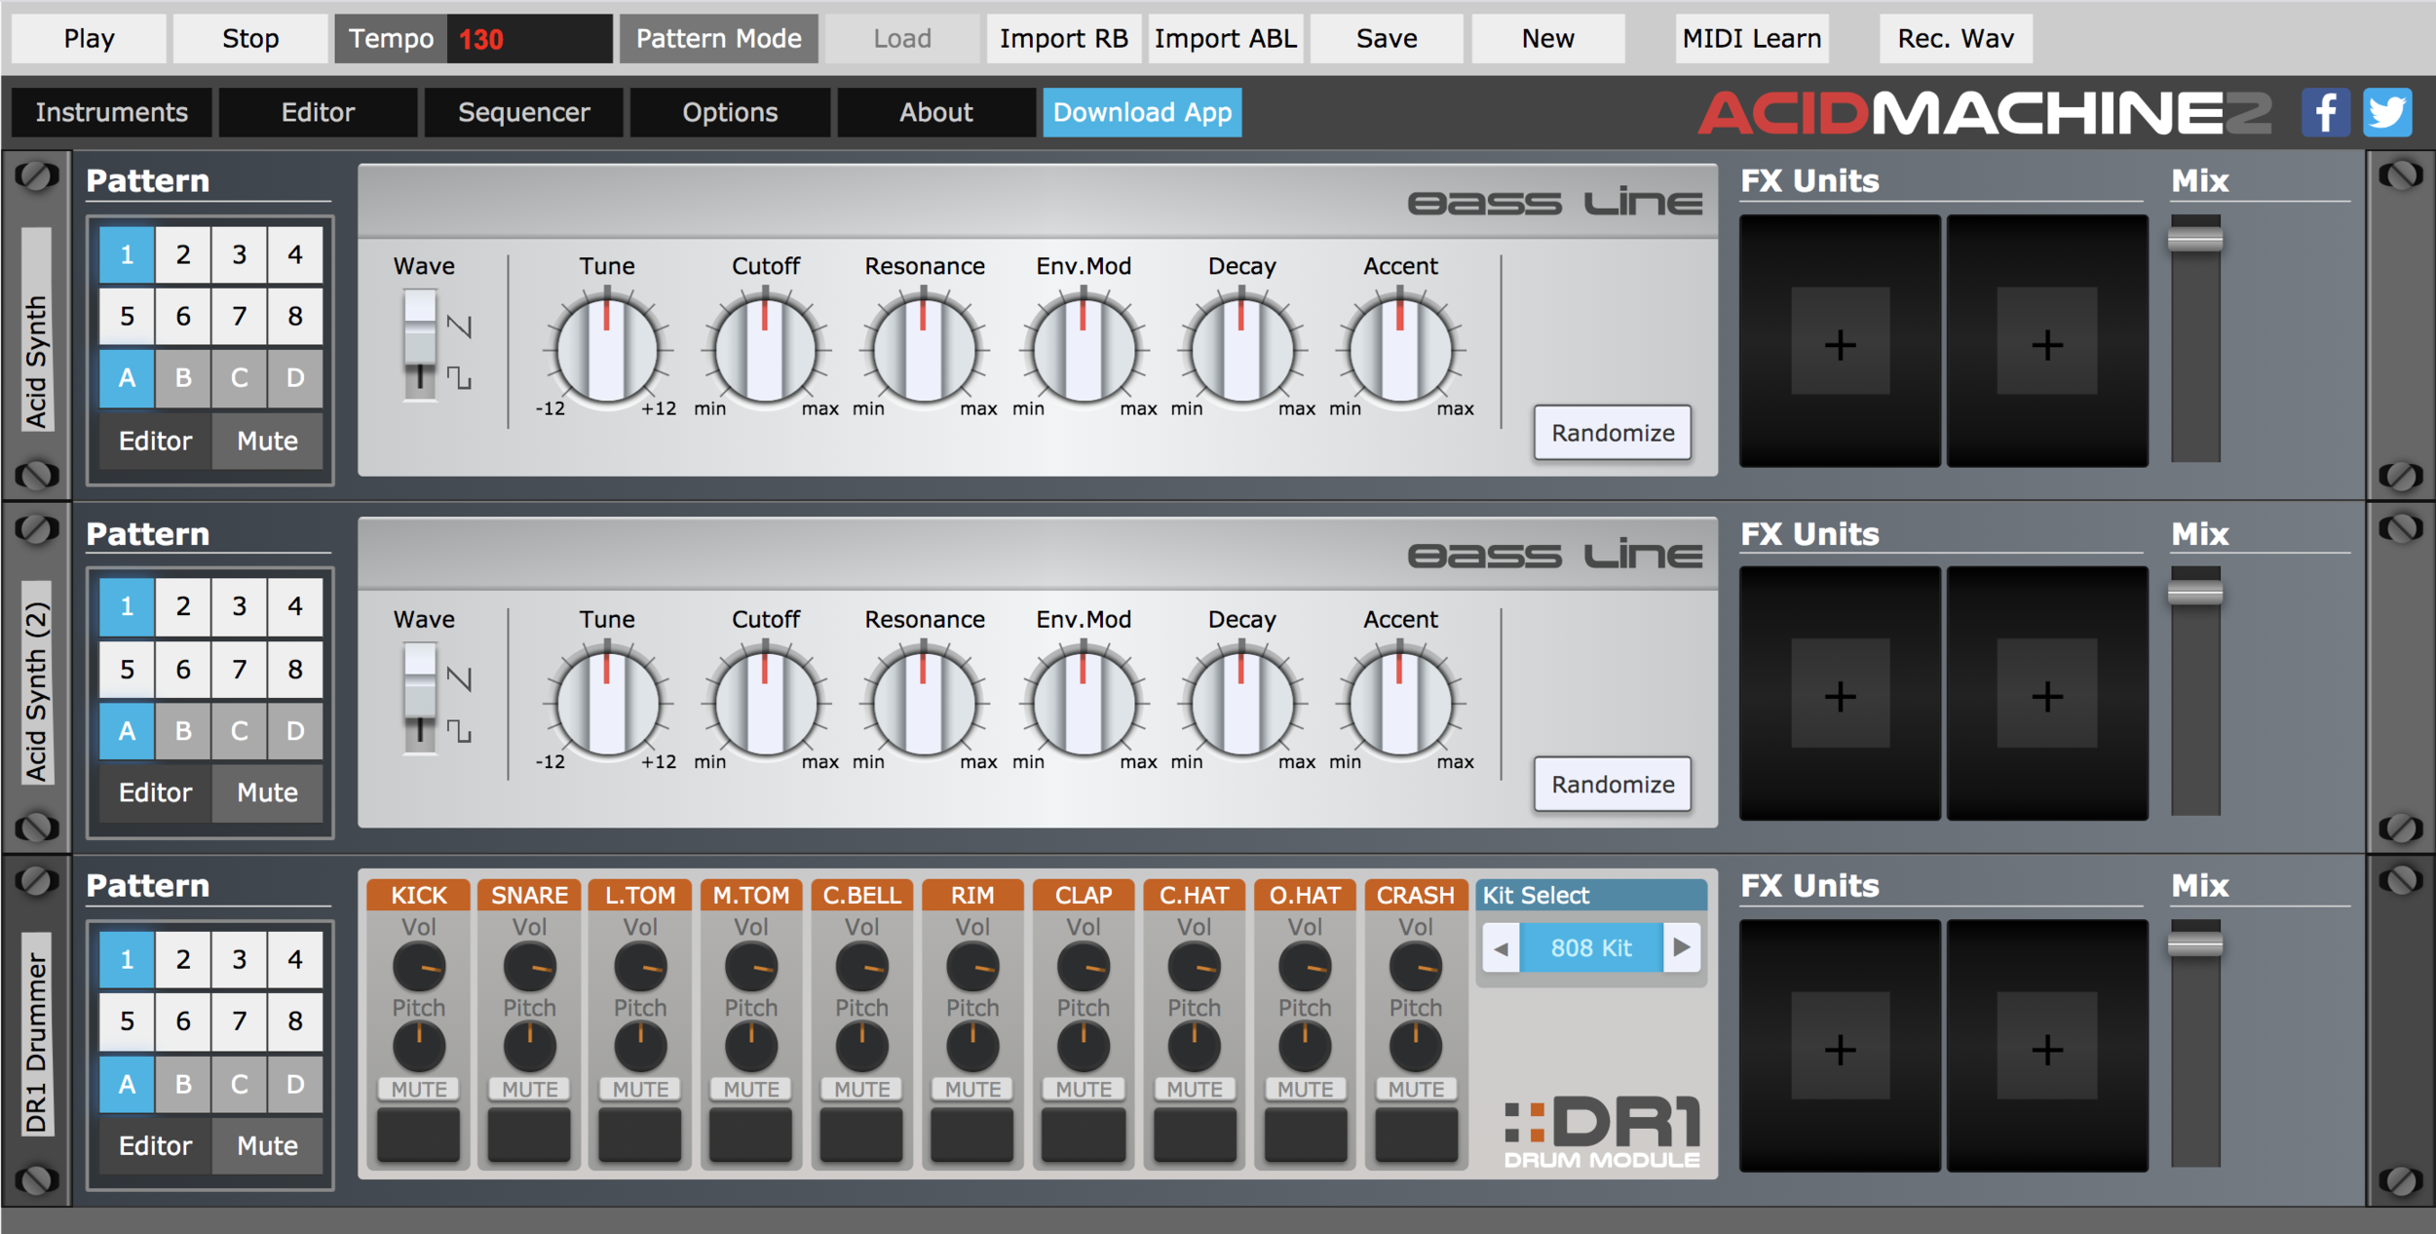Open the DR1 Drummer pattern Editor
This screenshot has width=2436, height=1234.
click(155, 1145)
